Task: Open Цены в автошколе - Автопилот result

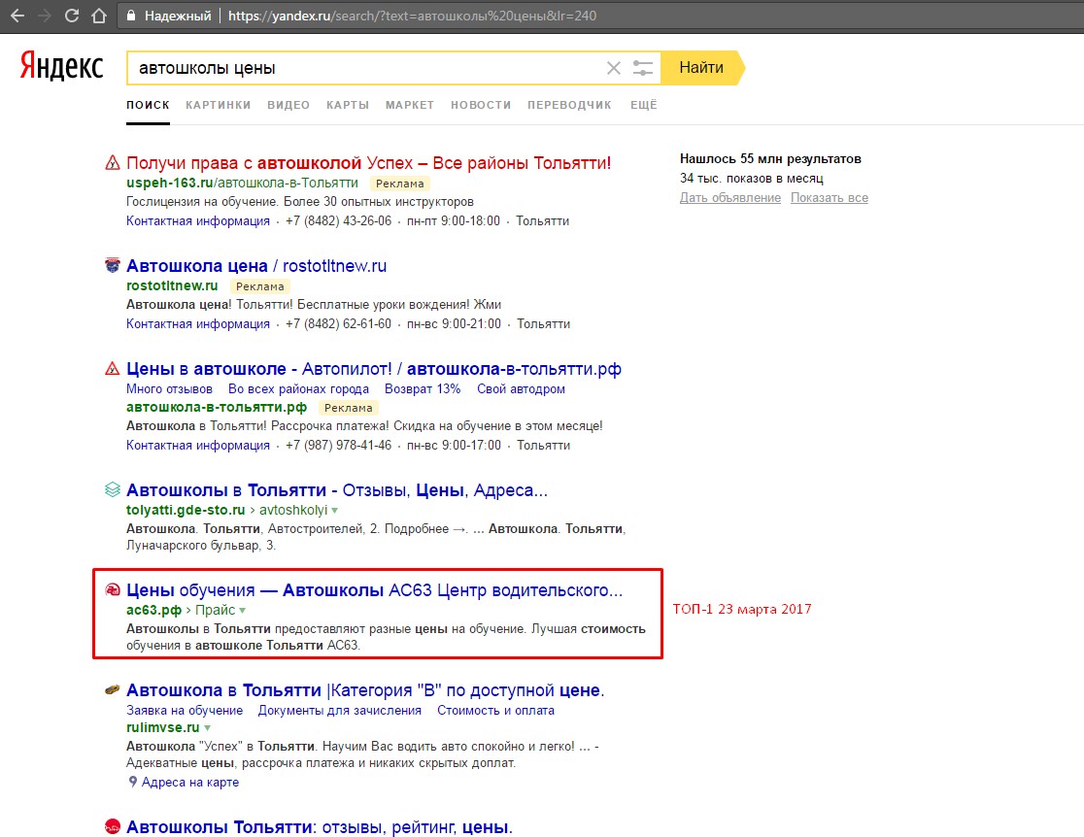Action: tap(373, 368)
